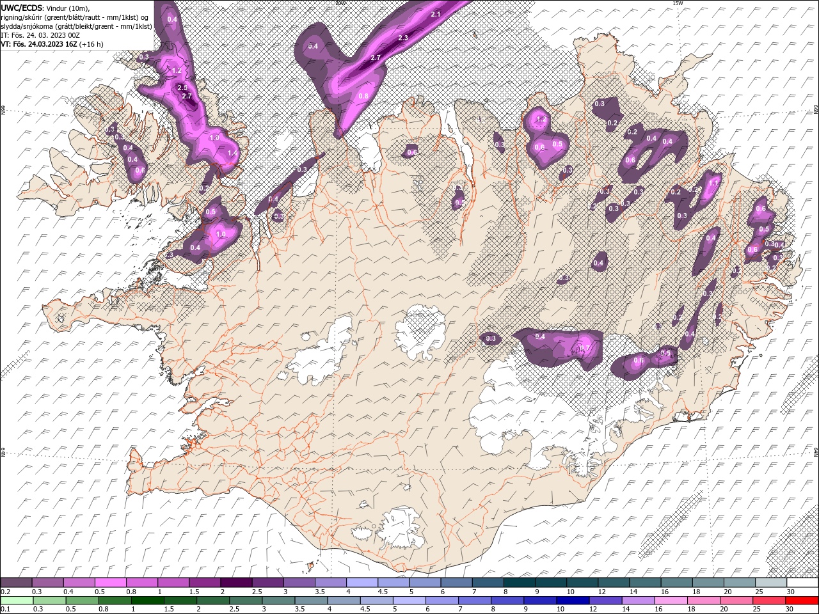Select the light grey 25 snow legend swatch

(771, 583)
